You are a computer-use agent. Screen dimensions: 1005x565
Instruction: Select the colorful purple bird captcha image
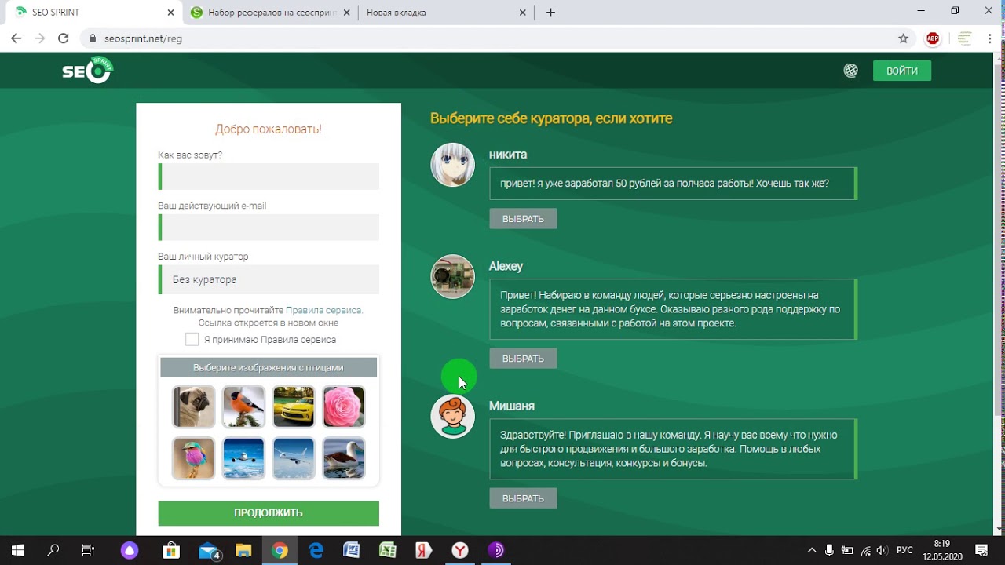(193, 458)
